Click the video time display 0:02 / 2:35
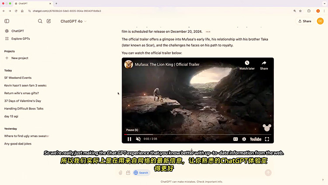Image resolution: width=328 pixels, height=185 pixels. (150, 139)
